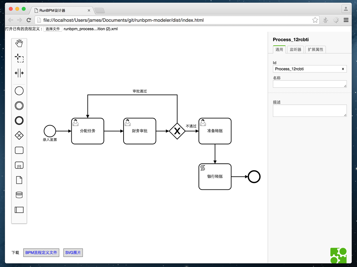Viewport: 357px width, 267px height.
Task: Download the BPM流程定义文件
Action: (x=41, y=252)
